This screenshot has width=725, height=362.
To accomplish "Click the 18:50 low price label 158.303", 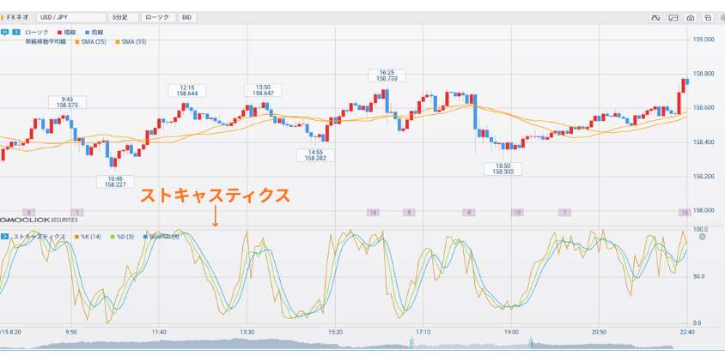I will tap(503, 169).
